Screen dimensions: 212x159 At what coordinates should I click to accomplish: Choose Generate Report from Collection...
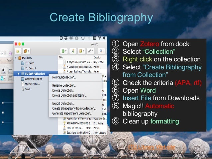point(72,113)
